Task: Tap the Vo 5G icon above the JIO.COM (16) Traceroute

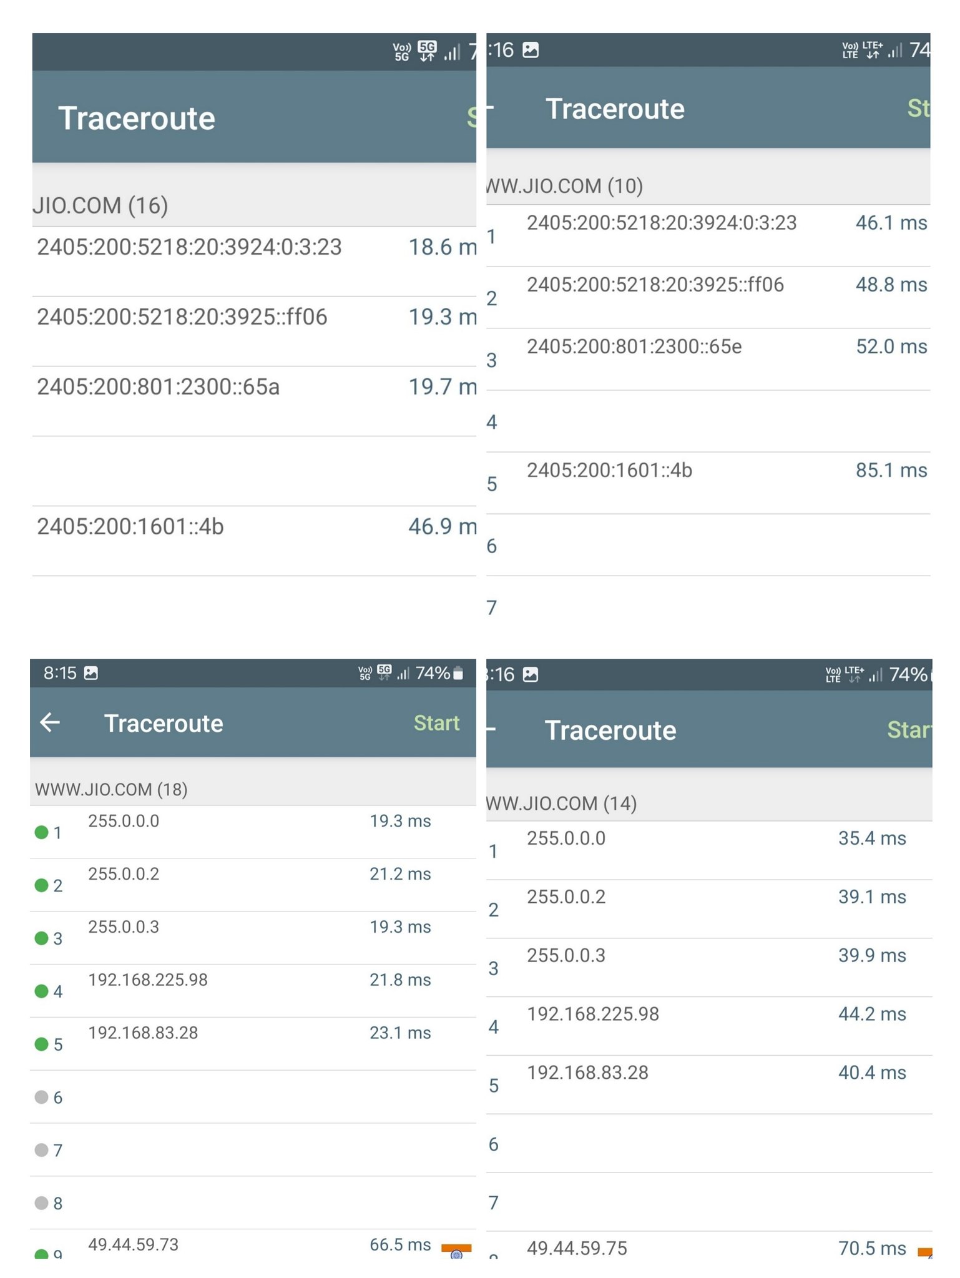Action: [x=402, y=52]
